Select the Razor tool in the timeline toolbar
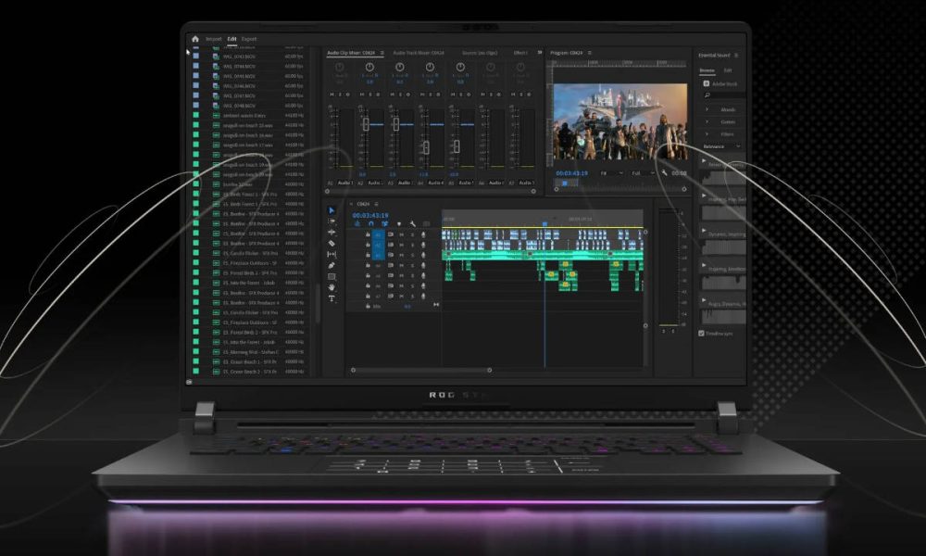The height and width of the screenshot is (556, 926). [332, 242]
